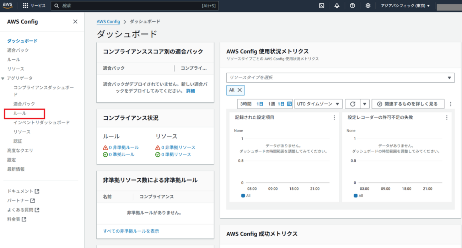Open the CloudShell terminal icon

point(321,6)
